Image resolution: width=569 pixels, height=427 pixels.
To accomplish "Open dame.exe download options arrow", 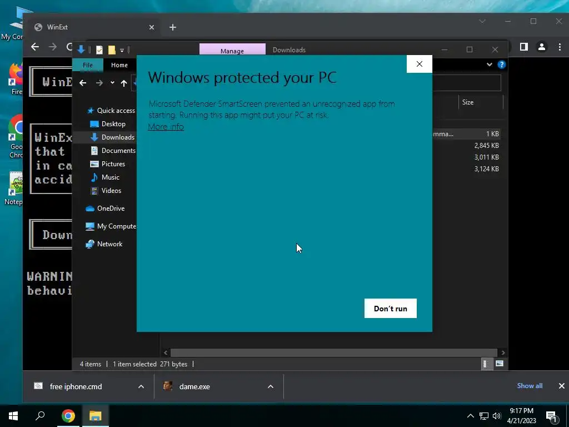I will [271, 387].
